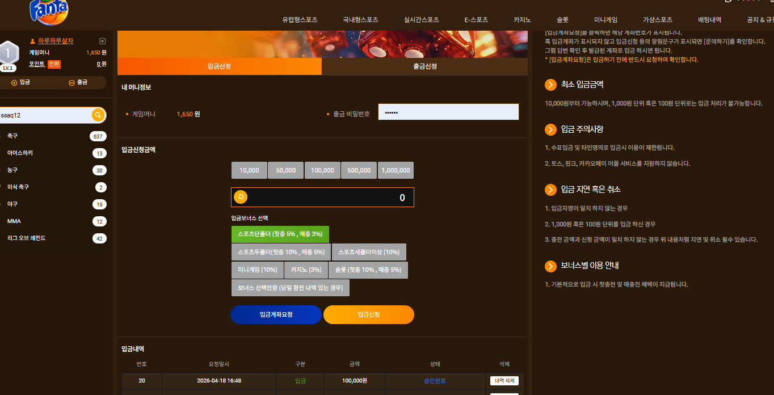Select the 카지노 (3%) bonus option
Viewport: 774px width, 395px height.
tap(306, 270)
